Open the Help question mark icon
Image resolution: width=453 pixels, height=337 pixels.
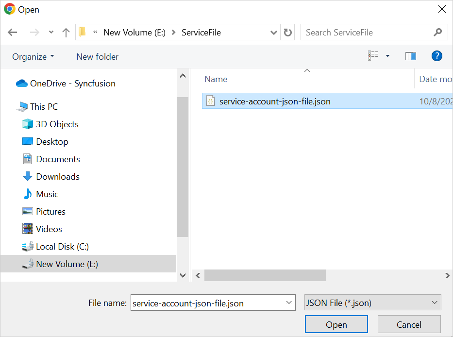[436, 56]
